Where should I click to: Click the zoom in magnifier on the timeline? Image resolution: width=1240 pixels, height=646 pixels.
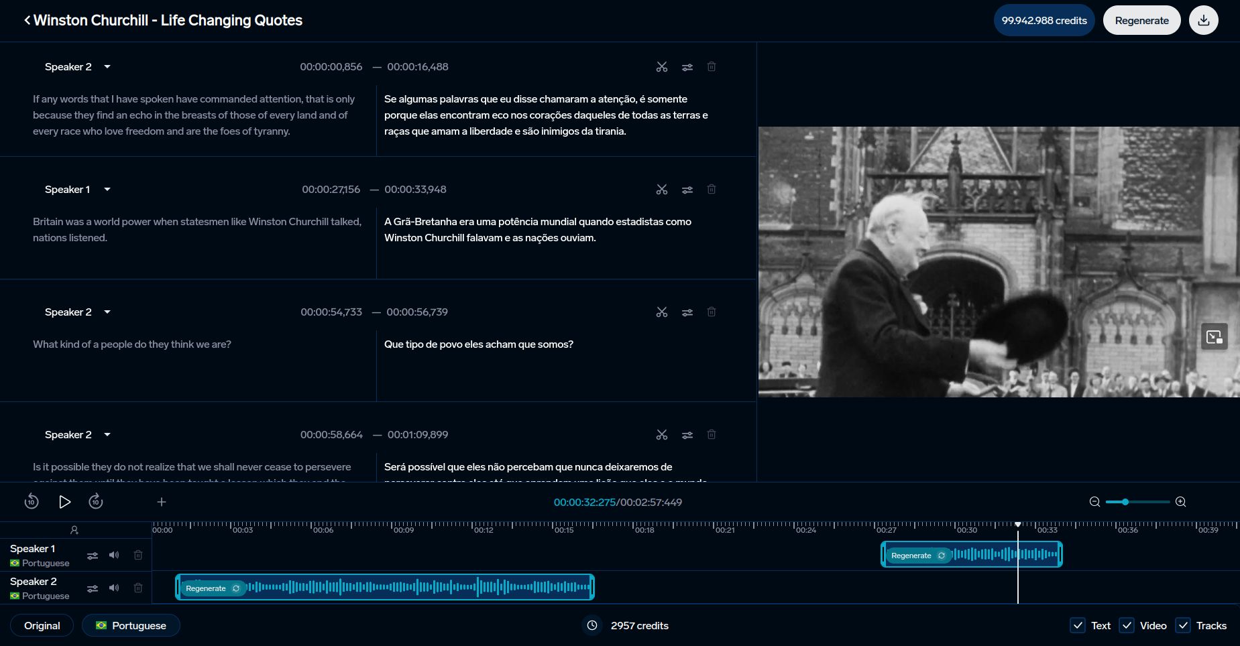pyautogui.click(x=1181, y=502)
